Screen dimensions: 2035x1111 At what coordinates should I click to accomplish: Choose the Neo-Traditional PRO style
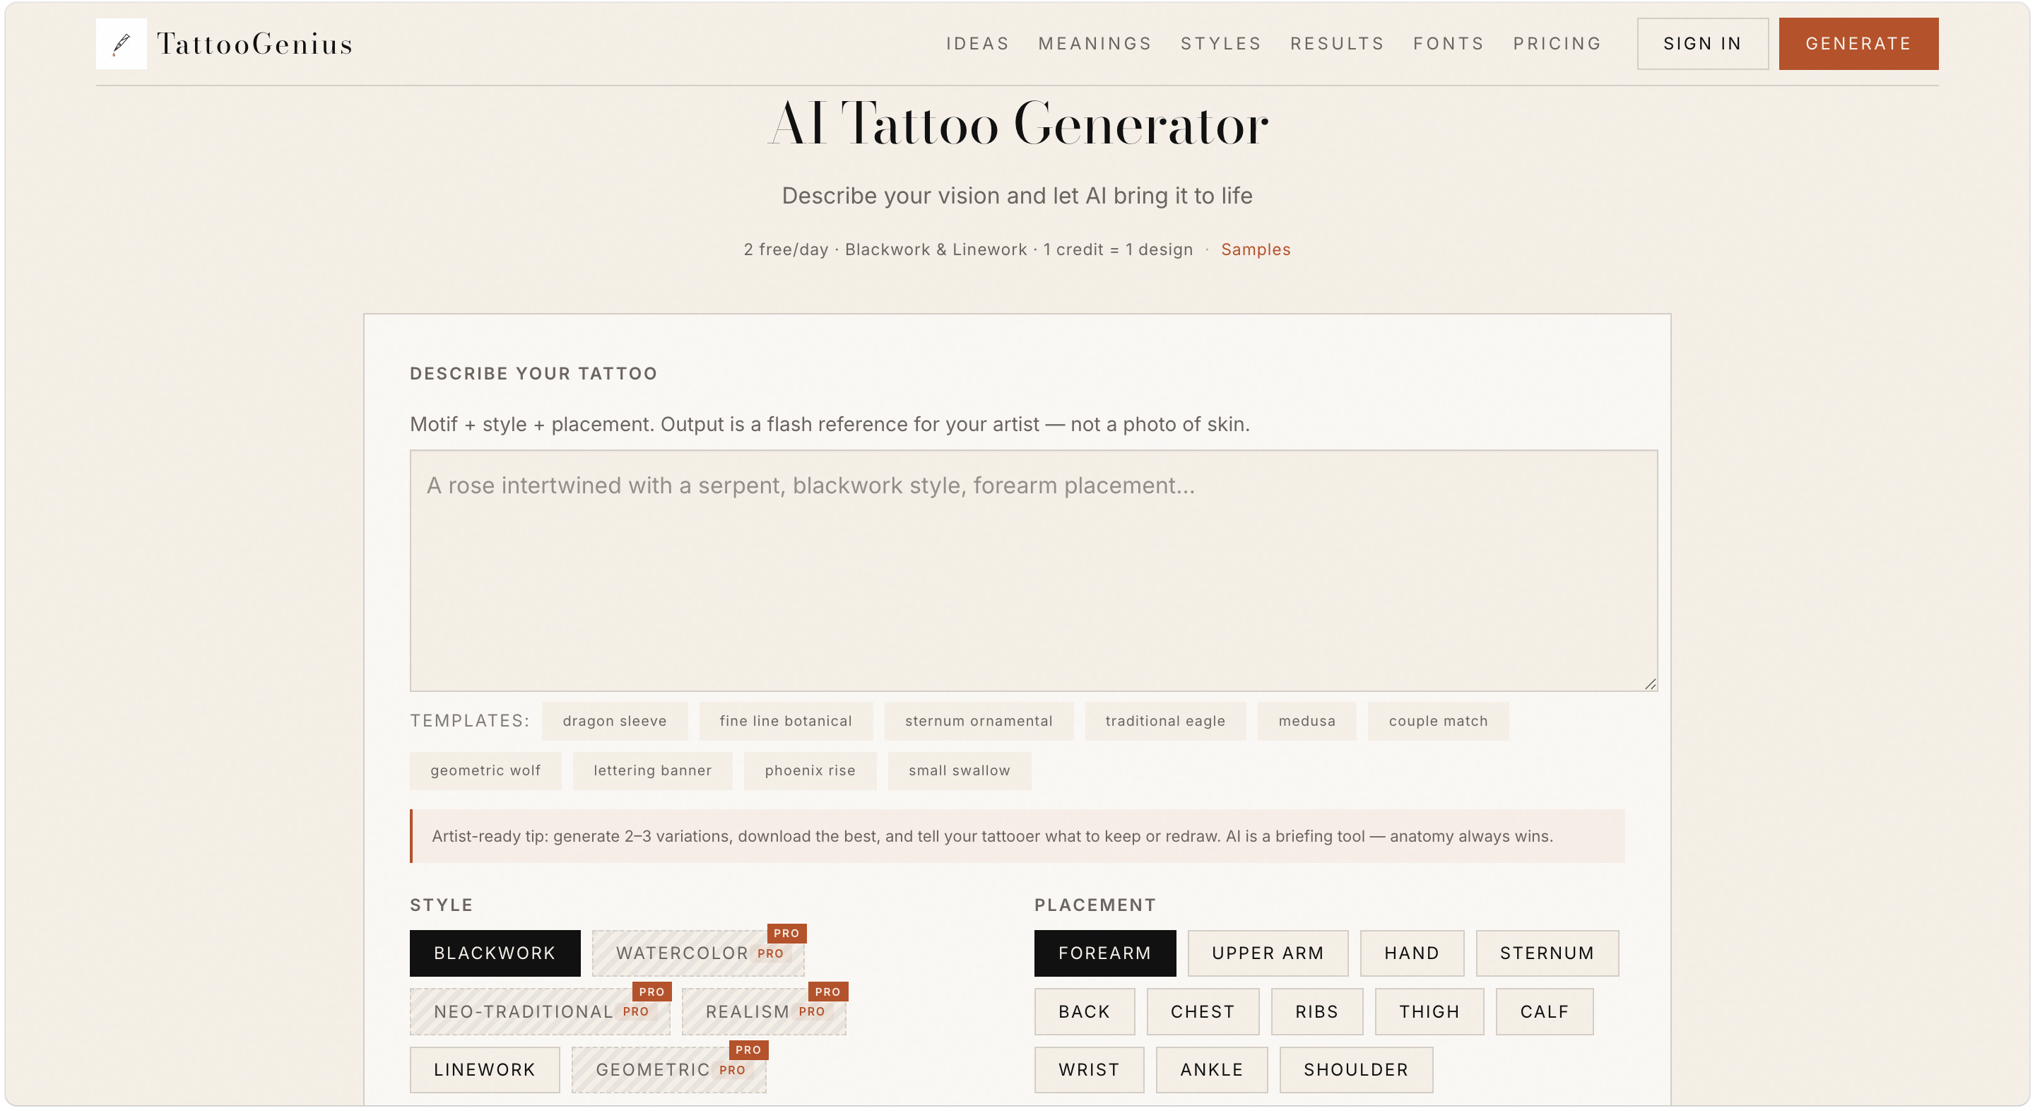540,1011
